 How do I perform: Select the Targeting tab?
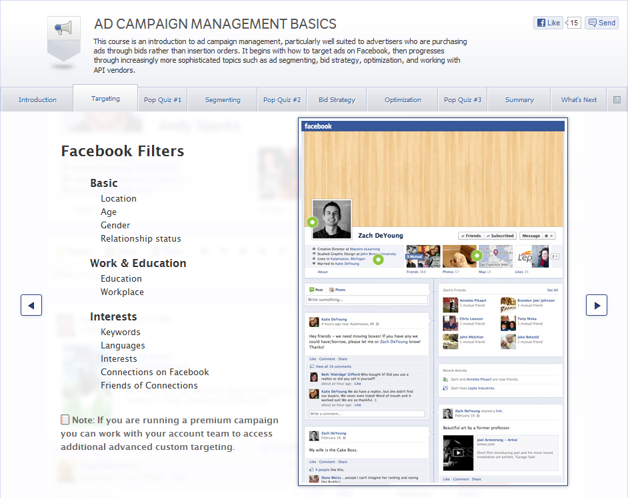coord(105,98)
